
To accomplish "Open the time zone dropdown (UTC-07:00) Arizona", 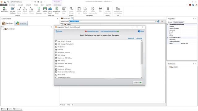I will [32, 2].
